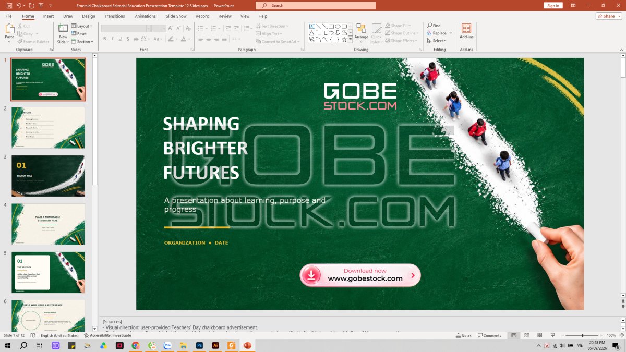
Task: Open the File menu tab
Action: click(9, 16)
